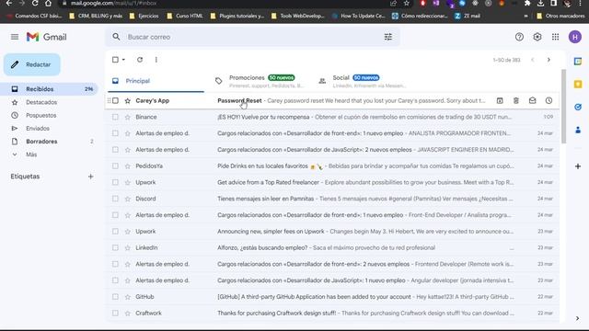This screenshot has height=331, width=589.
Task: Toggle the select-all checkbox
Action: [x=115, y=60]
